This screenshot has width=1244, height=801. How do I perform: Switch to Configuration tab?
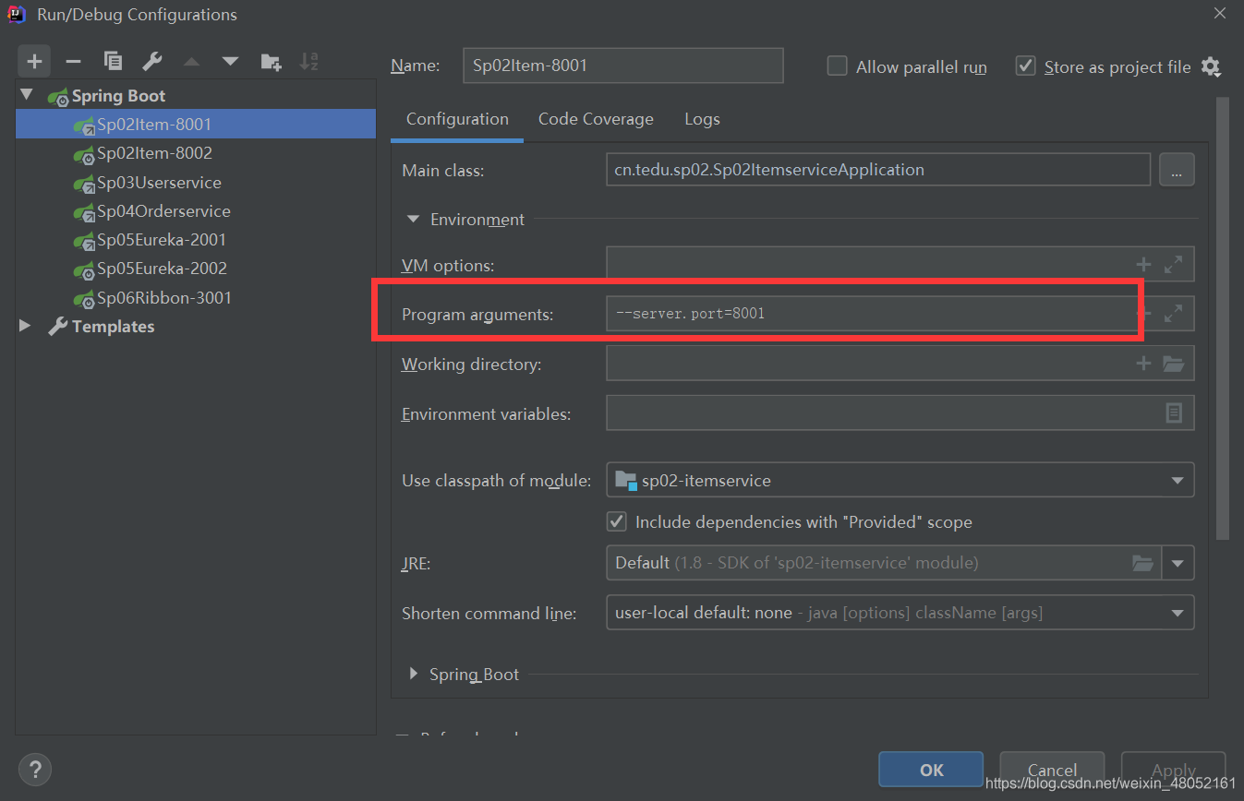coord(457,119)
